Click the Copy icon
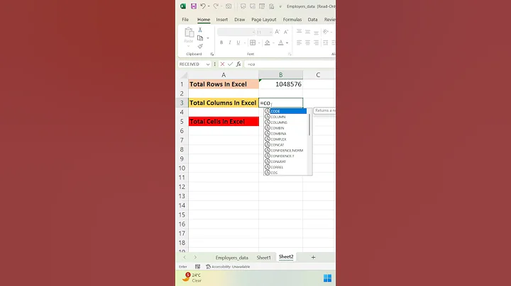This screenshot has height=286, width=511. click(200, 38)
